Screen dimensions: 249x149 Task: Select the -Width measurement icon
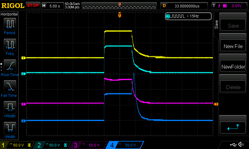coord(10,128)
